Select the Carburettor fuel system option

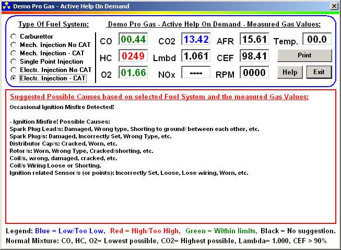coord(14,37)
